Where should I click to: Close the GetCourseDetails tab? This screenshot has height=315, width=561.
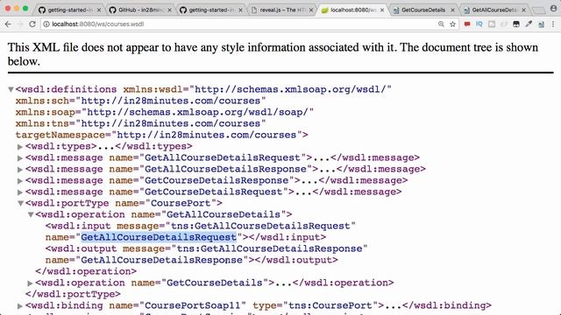452,10
